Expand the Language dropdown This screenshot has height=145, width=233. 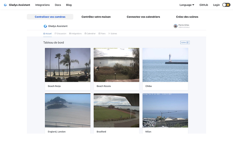[x=187, y=5]
